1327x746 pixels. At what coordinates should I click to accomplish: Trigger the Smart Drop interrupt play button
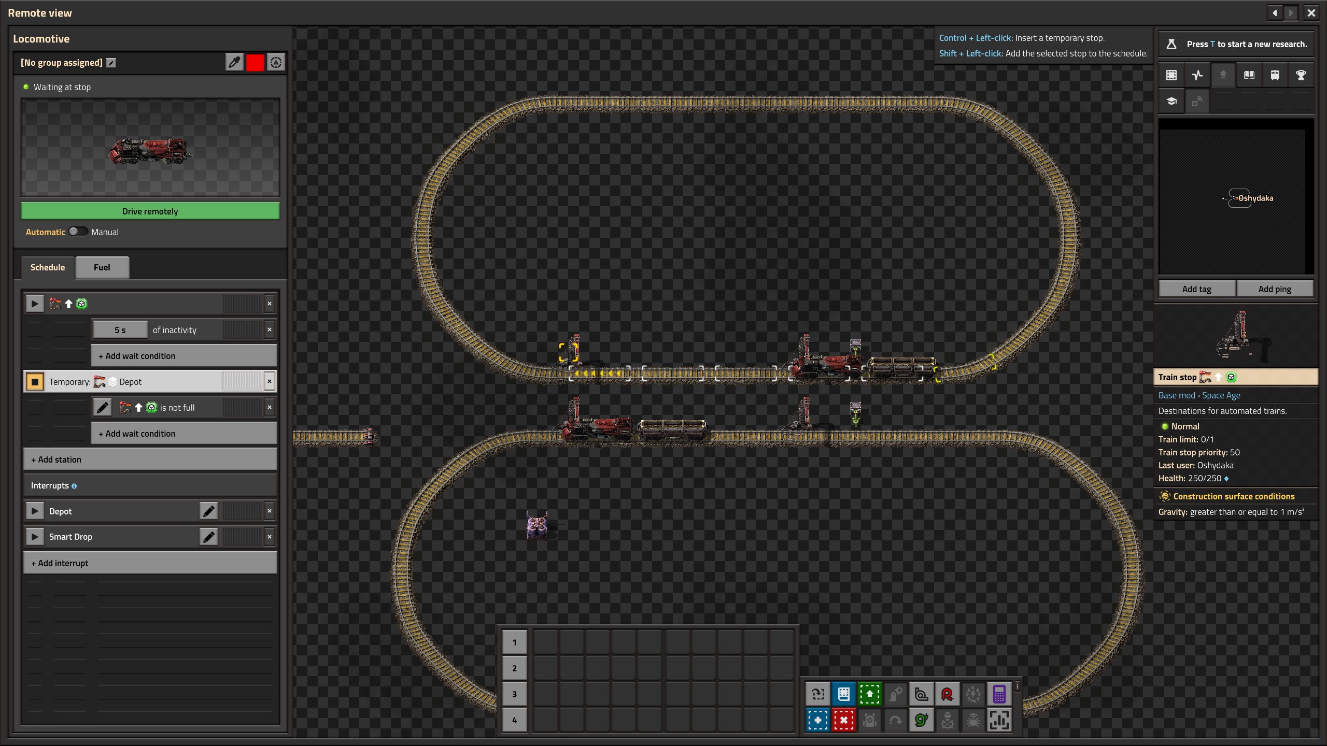click(x=35, y=537)
